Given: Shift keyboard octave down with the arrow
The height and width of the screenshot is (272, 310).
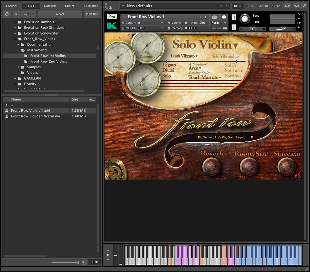Looking at the screenshot, I should 108,260.
